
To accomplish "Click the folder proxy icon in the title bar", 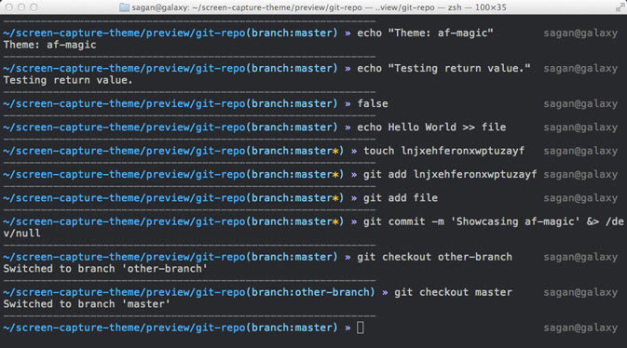I will (x=124, y=7).
